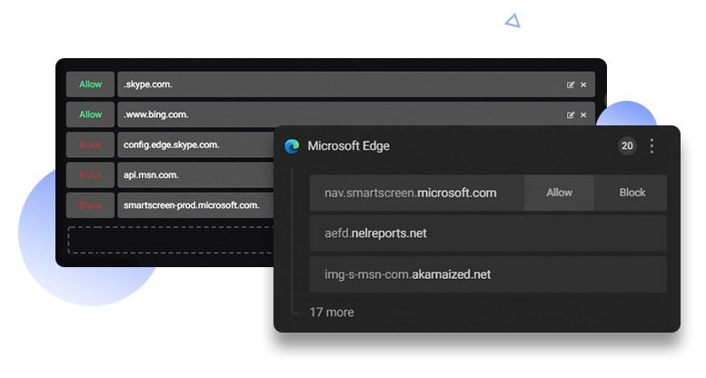Toggle the Block state for api.msn.com.

pyautogui.click(x=91, y=174)
